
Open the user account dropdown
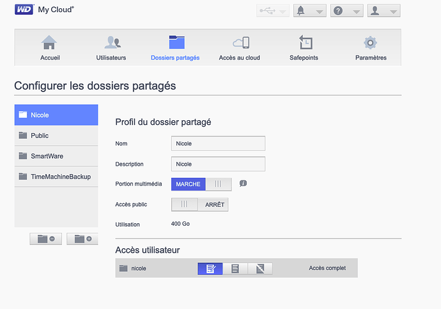pos(383,11)
